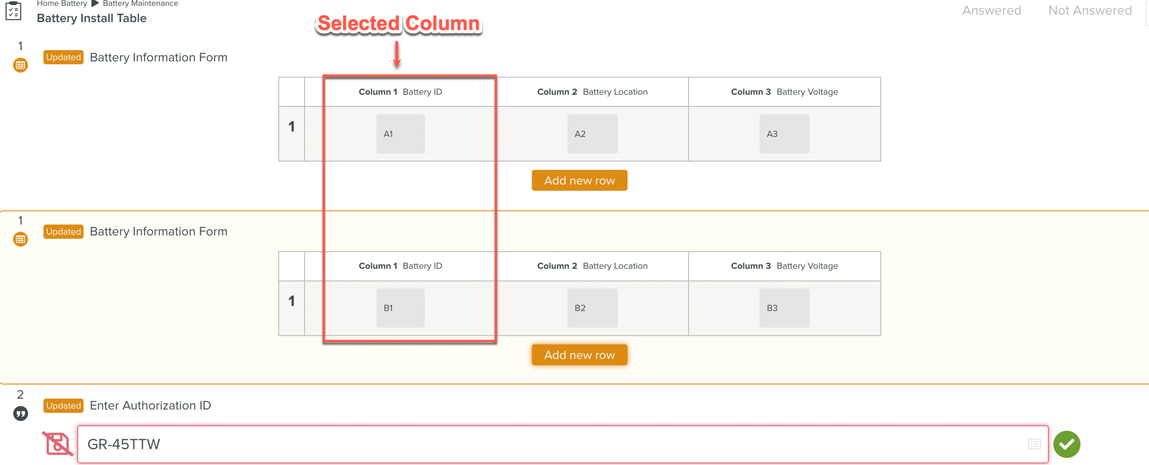Click the list icon inside authorization ID field
The width and height of the screenshot is (1149, 465).
pyautogui.click(x=1034, y=444)
